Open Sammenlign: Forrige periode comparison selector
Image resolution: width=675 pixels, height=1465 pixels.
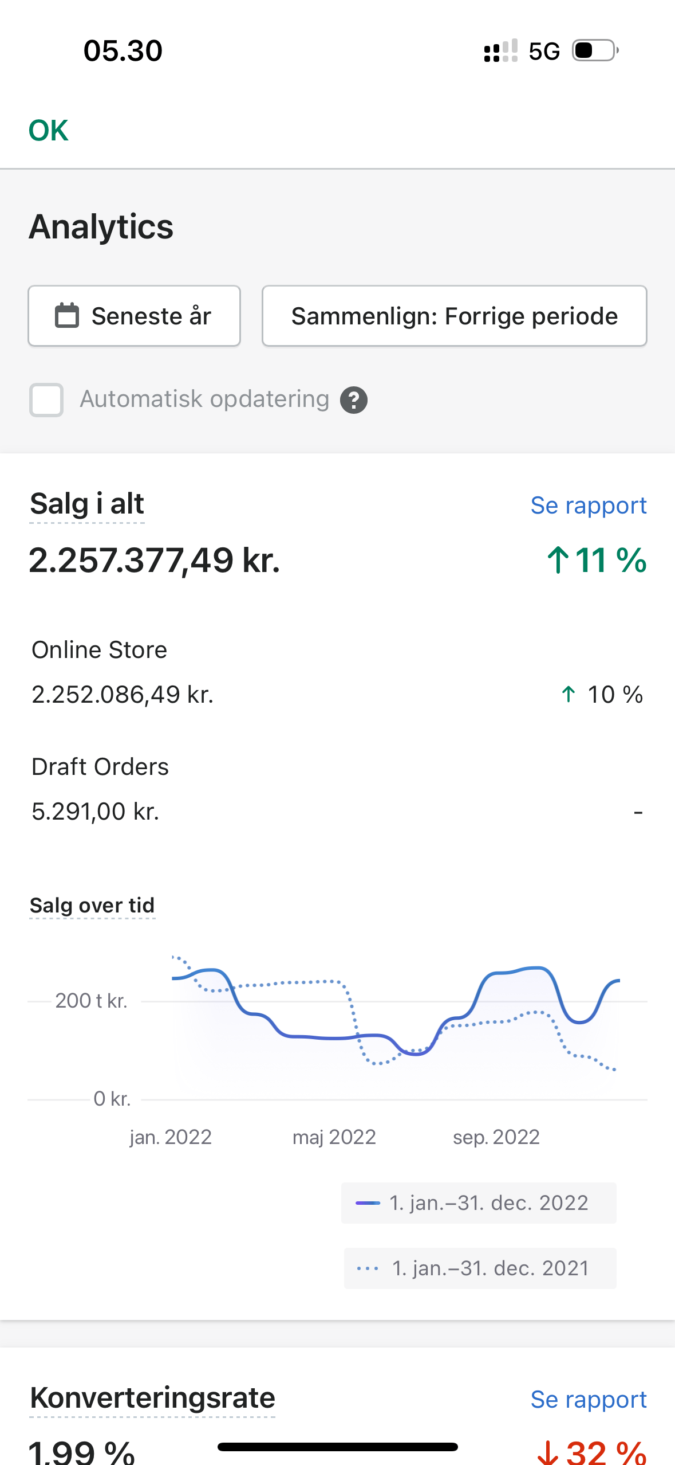pyautogui.click(x=454, y=316)
